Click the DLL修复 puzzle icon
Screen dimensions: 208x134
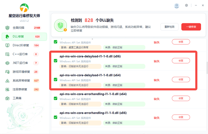(x=7, y=36)
